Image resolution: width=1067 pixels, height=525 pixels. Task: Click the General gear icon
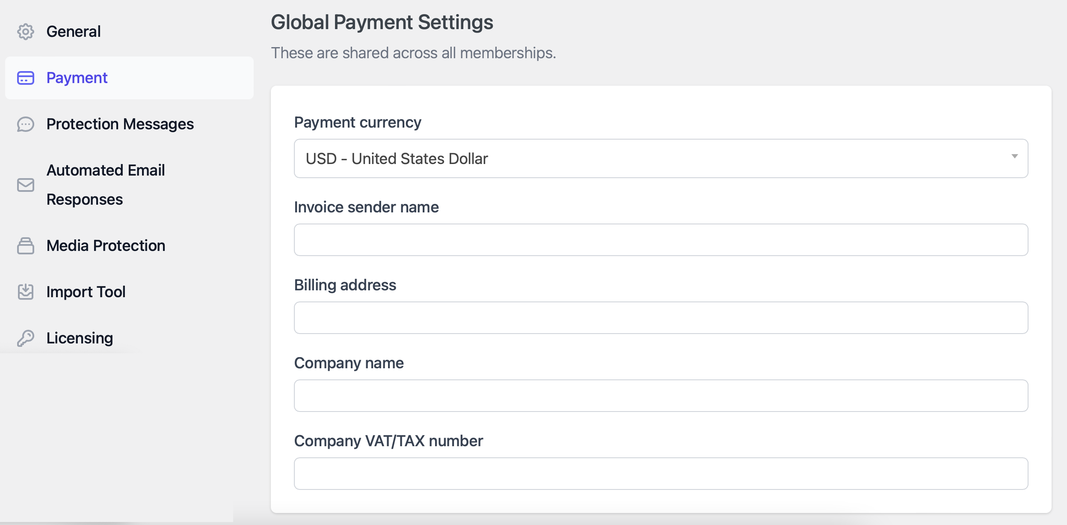tap(26, 32)
